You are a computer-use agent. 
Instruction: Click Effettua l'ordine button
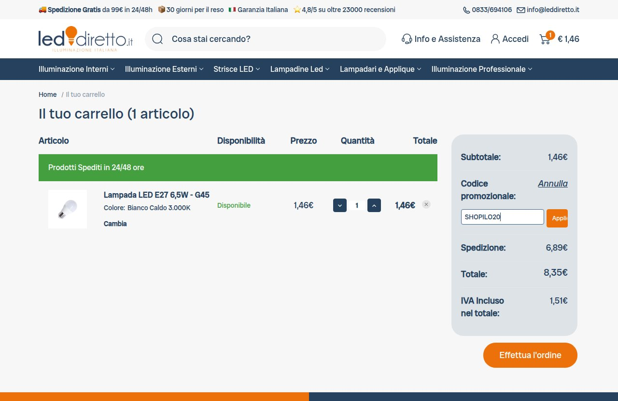coord(530,355)
